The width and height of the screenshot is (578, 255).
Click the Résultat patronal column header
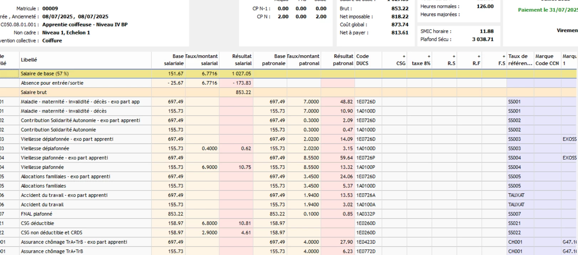[x=343, y=60]
